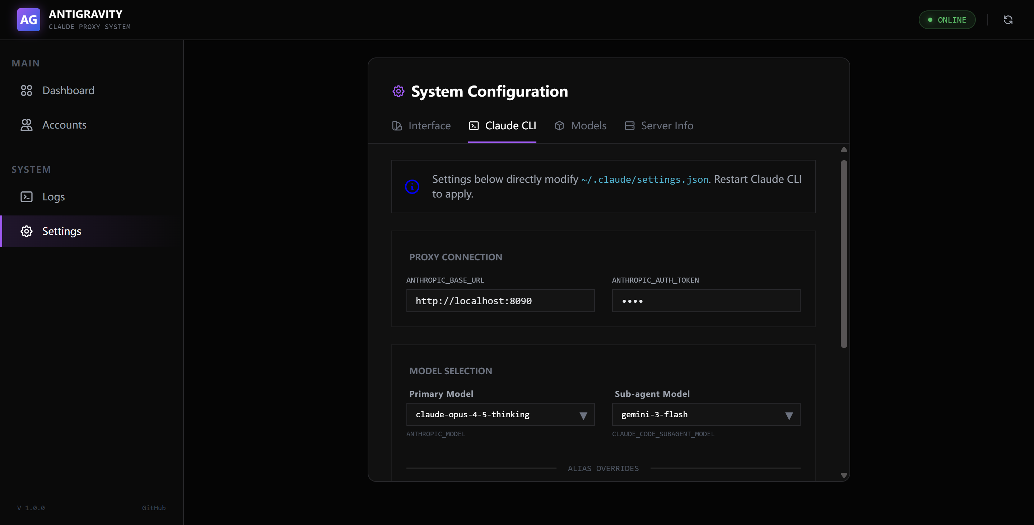
Task: Click the ANTHROPIC_AUTH_TOKEN password field
Action: (x=705, y=301)
